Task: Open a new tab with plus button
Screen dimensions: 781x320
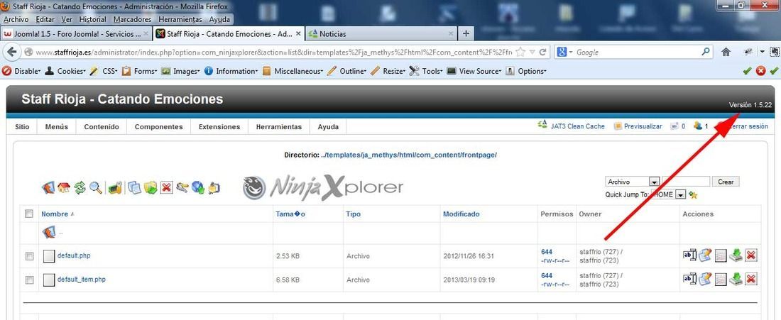Action: tap(466, 34)
